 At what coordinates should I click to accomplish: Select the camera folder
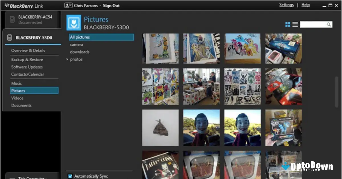pyautogui.click(x=76, y=44)
